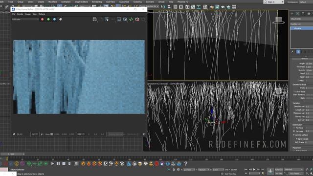Click the ViewCube in top perspective viewport
This screenshot has height=176, width=313.
pyautogui.click(x=279, y=21)
